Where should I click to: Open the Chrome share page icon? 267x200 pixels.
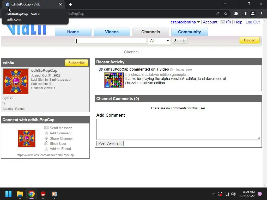[x=217, y=14]
